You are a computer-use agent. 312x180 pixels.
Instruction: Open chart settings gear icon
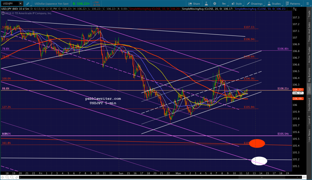click(x=214, y=4)
